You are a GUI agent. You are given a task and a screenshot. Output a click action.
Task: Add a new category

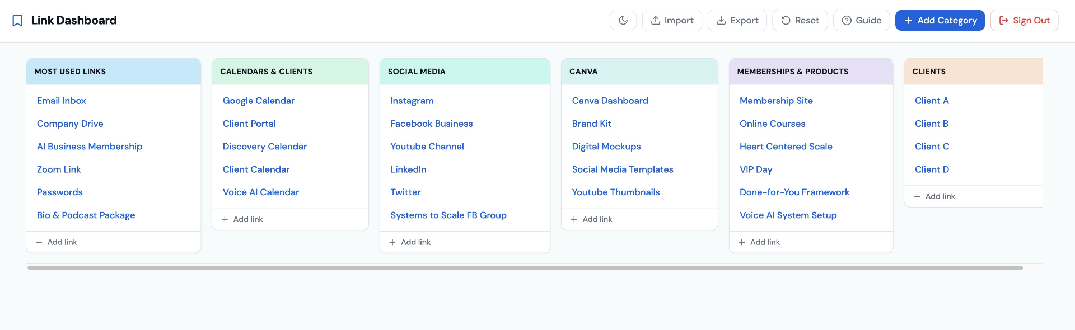click(x=940, y=21)
